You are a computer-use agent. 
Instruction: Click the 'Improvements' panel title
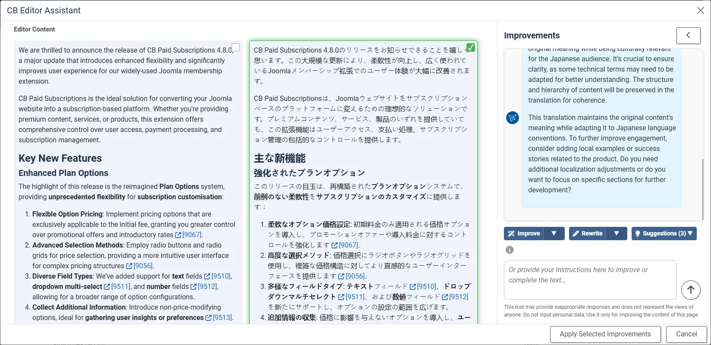pyautogui.click(x=532, y=35)
